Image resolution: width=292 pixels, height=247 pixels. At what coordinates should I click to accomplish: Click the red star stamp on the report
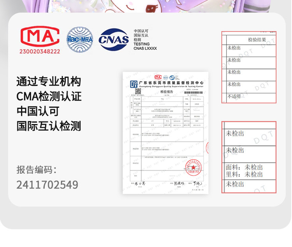(x=193, y=167)
